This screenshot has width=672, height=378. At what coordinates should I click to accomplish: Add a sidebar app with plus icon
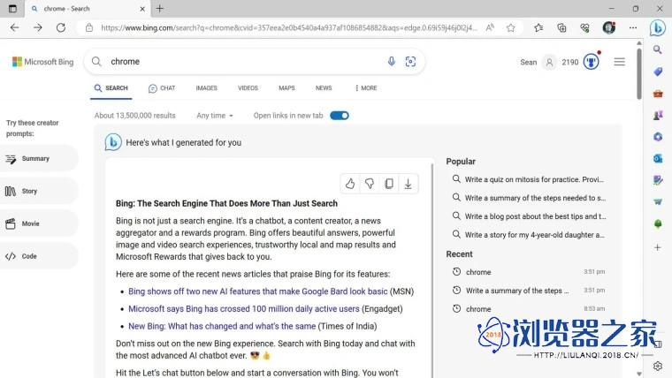tap(658, 247)
